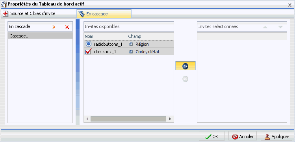Click the add prompt double-arrow button
The height and width of the screenshot is (142, 295).
click(x=186, y=66)
